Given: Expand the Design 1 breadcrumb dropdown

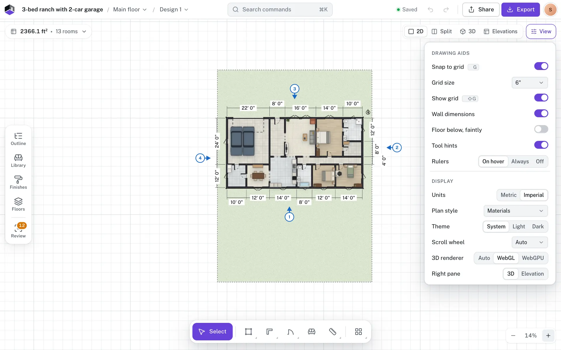Looking at the screenshot, I should [x=174, y=10].
